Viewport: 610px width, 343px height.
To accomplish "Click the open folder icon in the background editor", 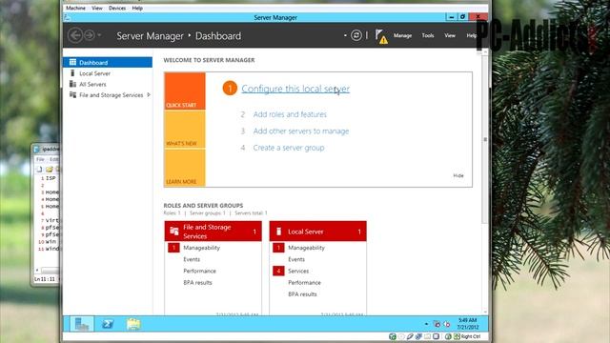I will point(50,170).
